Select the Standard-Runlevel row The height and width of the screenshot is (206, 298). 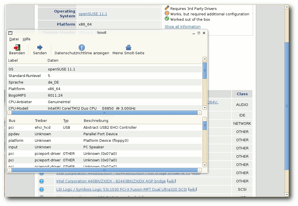pyautogui.click(x=105, y=76)
